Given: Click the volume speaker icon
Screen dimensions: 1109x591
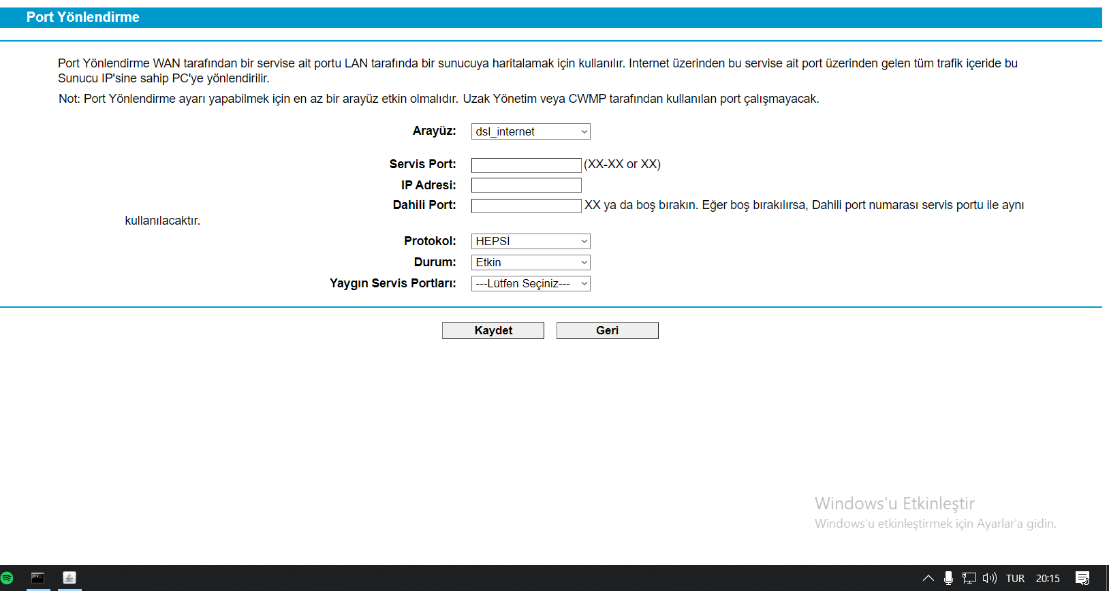Looking at the screenshot, I should [989, 578].
